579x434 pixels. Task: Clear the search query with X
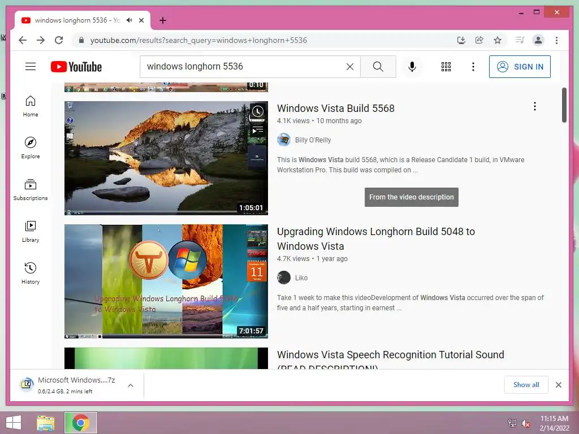pos(349,67)
